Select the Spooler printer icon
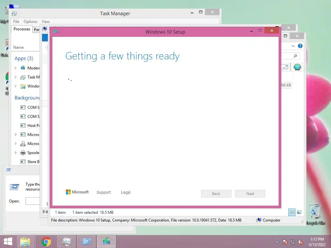Image resolution: width=331 pixels, height=248 pixels. (23, 153)
